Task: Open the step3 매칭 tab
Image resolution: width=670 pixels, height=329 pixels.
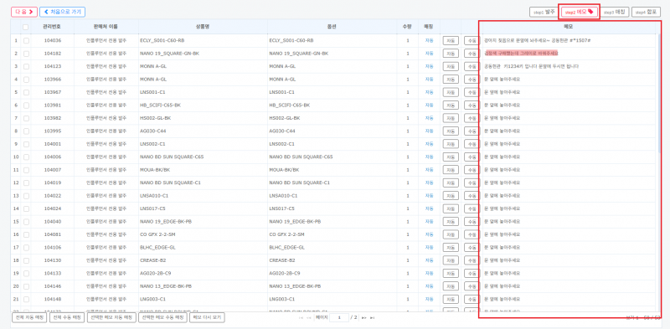Action: tap(614, 12)
